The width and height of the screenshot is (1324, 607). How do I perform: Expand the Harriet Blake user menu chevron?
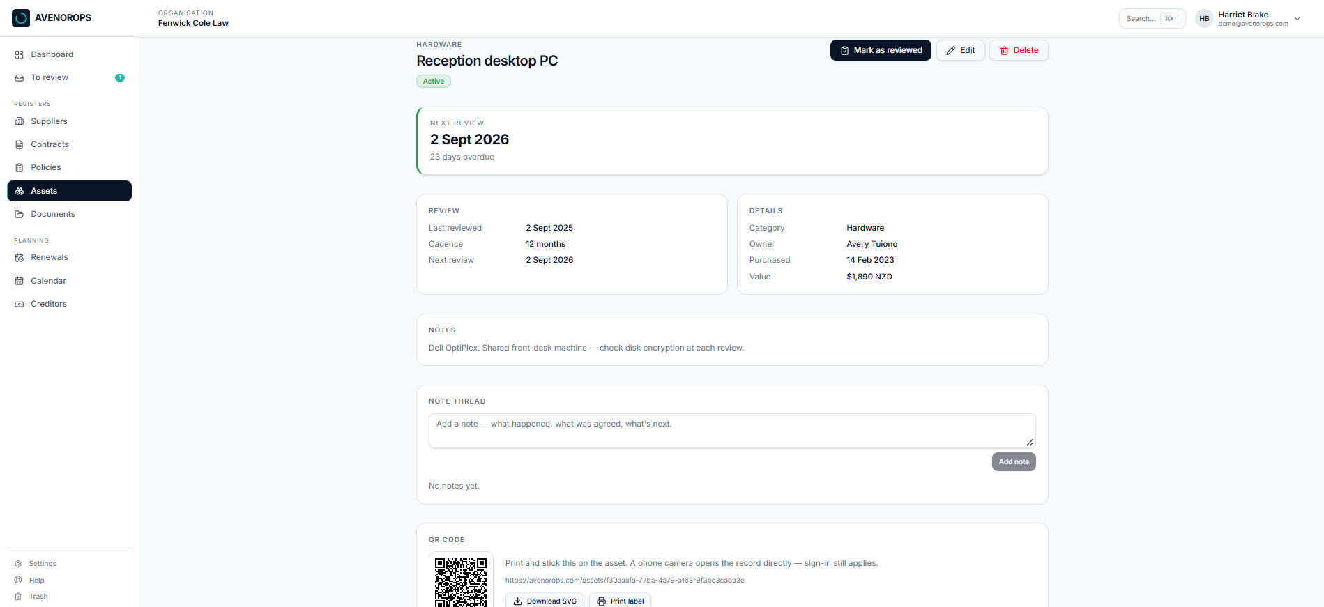[x=1298, y=19]
